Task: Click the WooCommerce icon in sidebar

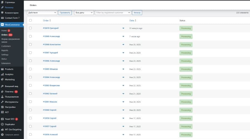Action: pyautogui.click(x=2, y=25)
